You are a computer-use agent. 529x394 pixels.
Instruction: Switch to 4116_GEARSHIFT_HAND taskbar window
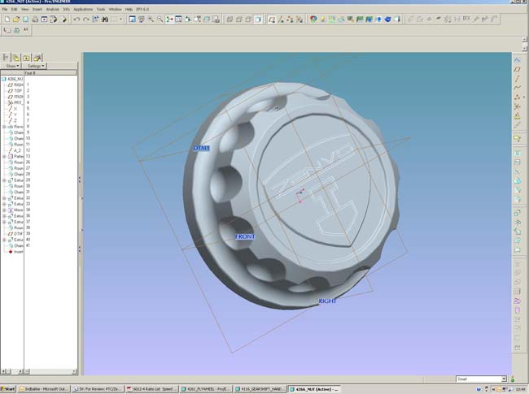tap(260, 389)
